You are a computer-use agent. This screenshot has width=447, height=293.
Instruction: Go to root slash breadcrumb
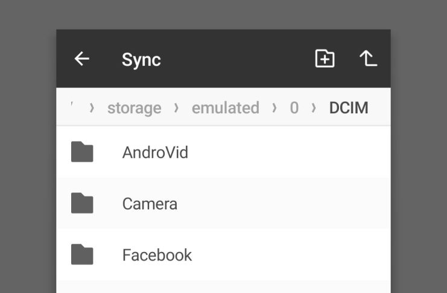pos(72,105)
